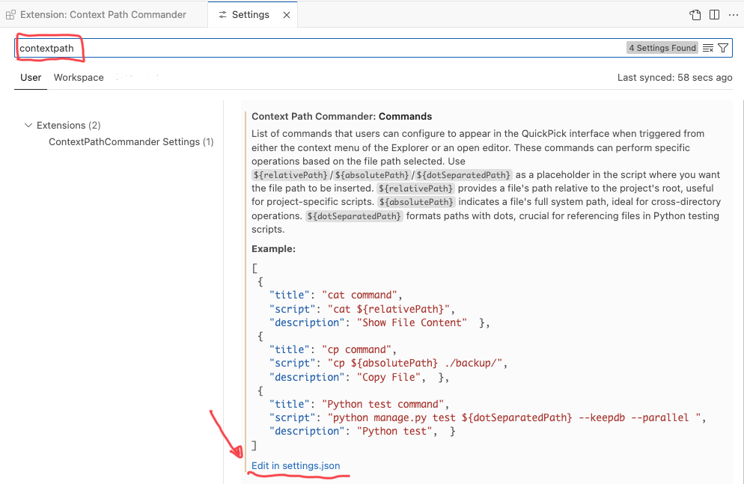Viewport: 744px width, 484px height.
Task: Open settings filter funnel icon
Action: coord(723,48)
